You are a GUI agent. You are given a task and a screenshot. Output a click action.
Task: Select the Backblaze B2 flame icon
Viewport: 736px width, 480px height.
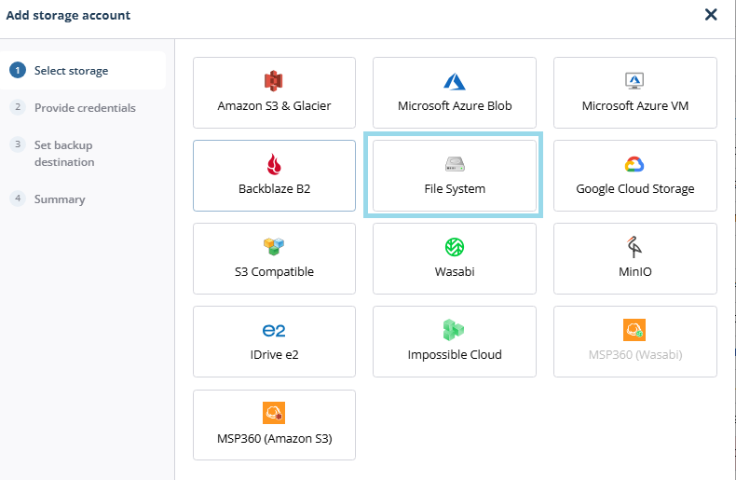click(274, 164)
